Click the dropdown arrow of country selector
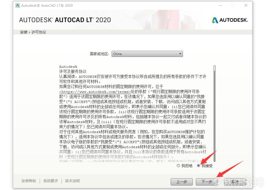Image resolution: width=268 pixels, height=190 pixels. pyautogui.click(x=180, y=54)
